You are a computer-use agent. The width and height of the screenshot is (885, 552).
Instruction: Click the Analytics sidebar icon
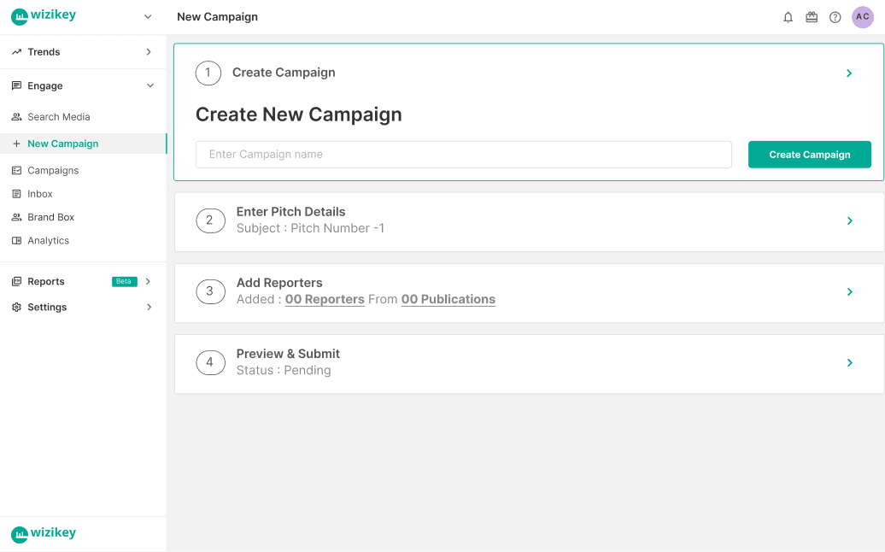coord(16,241)
